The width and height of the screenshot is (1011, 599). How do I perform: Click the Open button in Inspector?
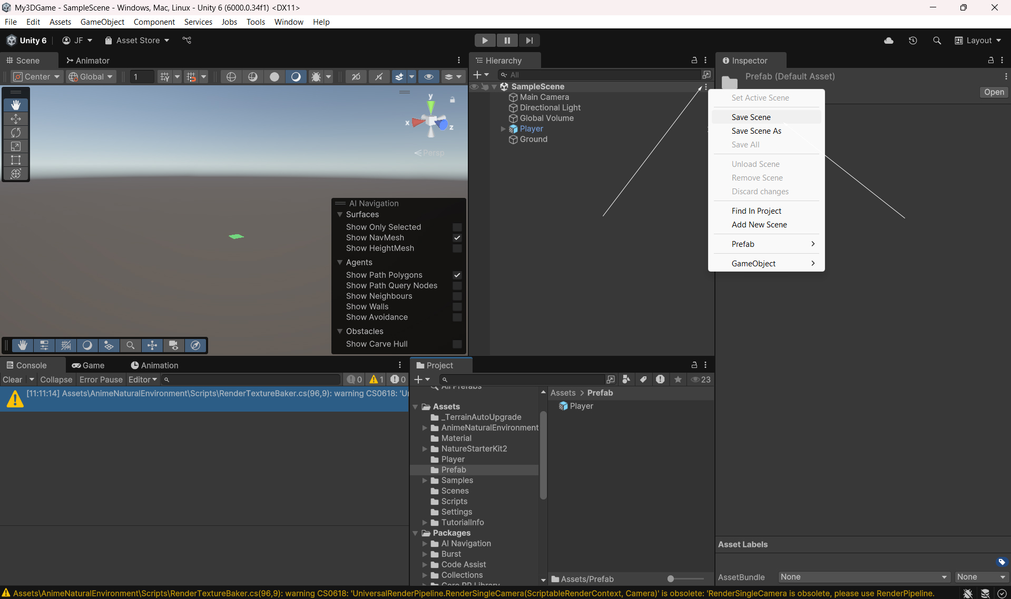click(994, 92)
